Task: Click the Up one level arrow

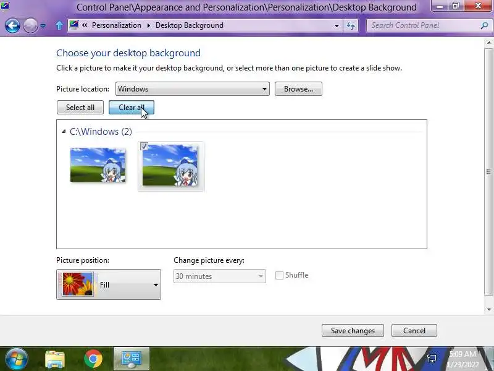Action: [x=59, y=25]
